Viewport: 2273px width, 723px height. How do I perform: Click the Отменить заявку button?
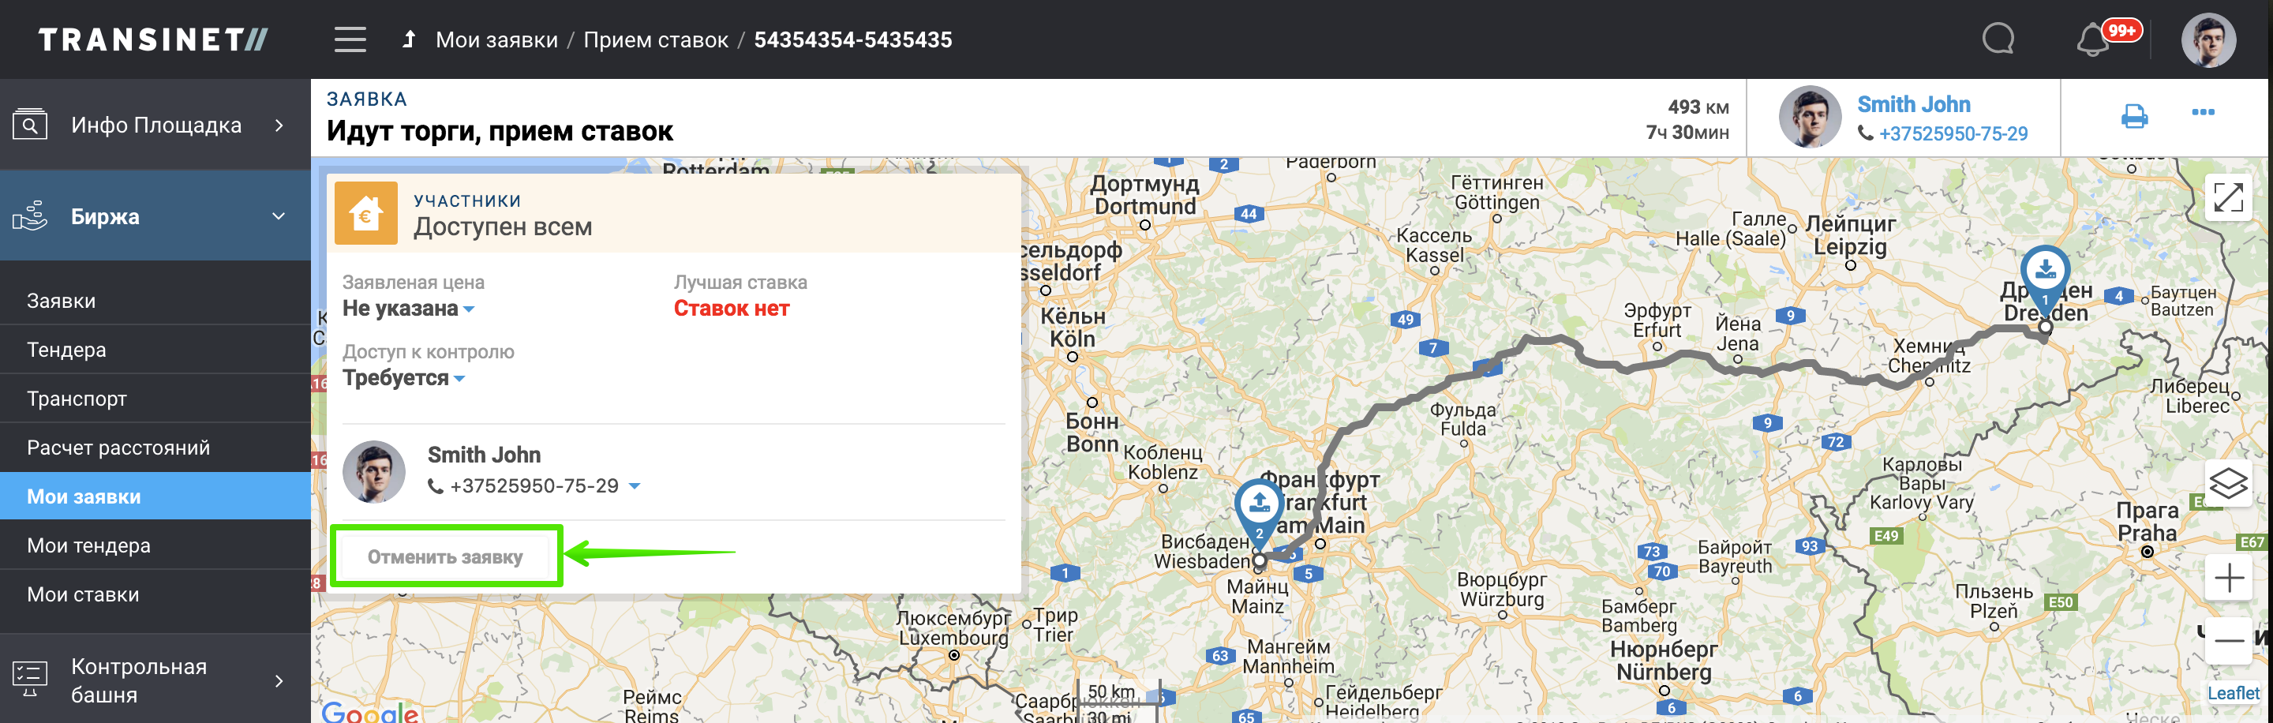pos(444,557)
